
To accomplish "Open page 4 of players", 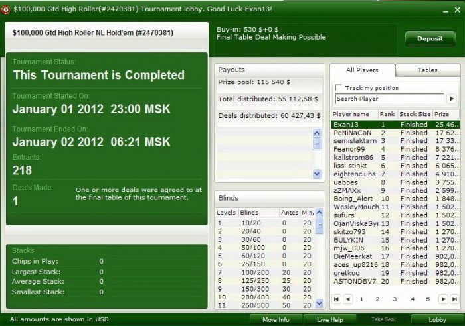I will click(x=413, y=299).
